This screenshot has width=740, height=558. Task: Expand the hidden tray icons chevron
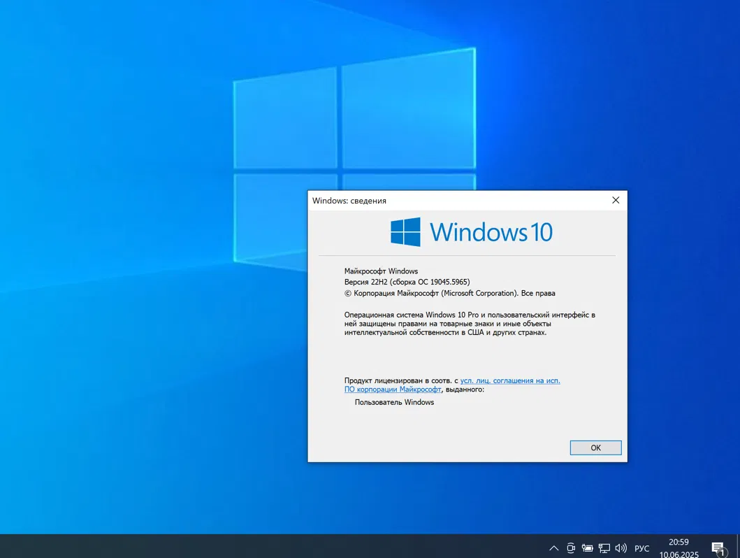(x=554, y=548)
